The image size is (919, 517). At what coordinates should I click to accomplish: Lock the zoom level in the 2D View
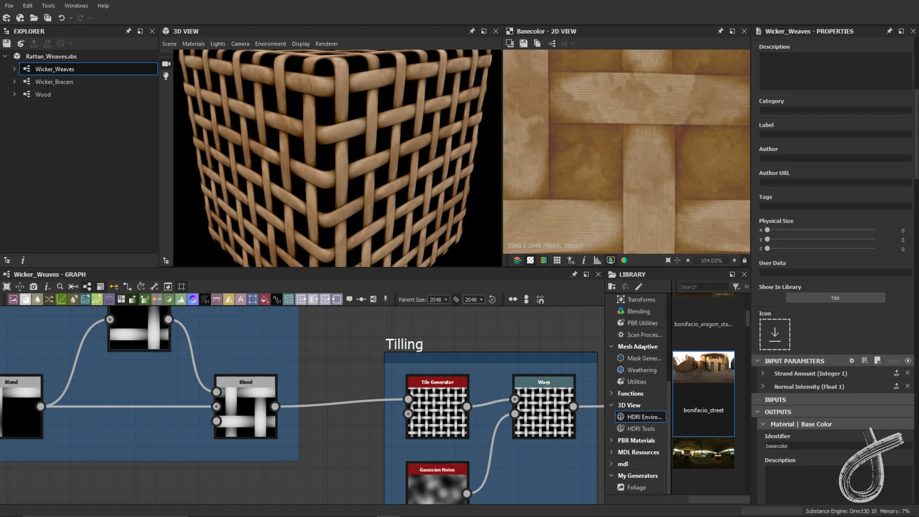(745, 260)
